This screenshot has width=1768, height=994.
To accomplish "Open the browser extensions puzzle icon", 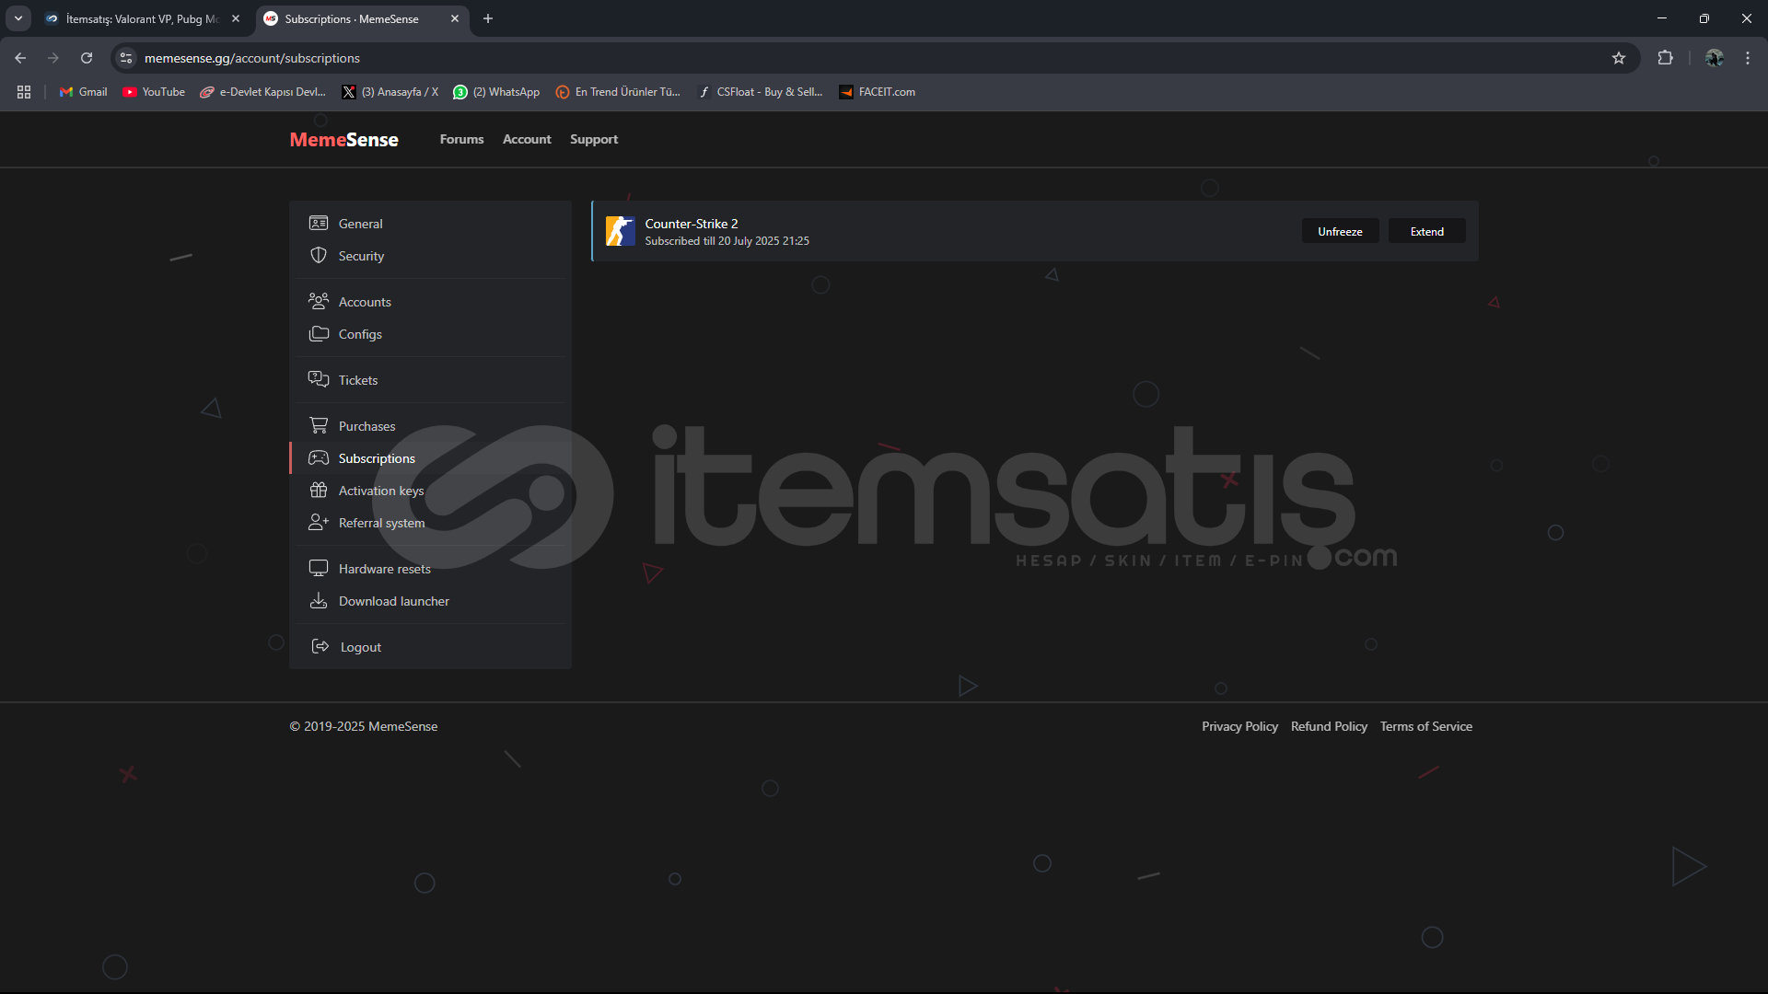I will [x=1665, y=58].
